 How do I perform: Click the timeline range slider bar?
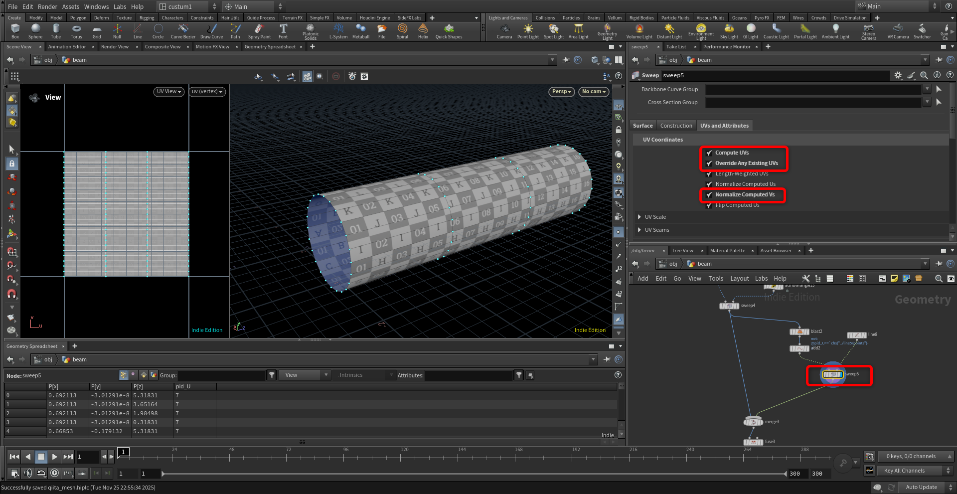[x=474, y=474]
